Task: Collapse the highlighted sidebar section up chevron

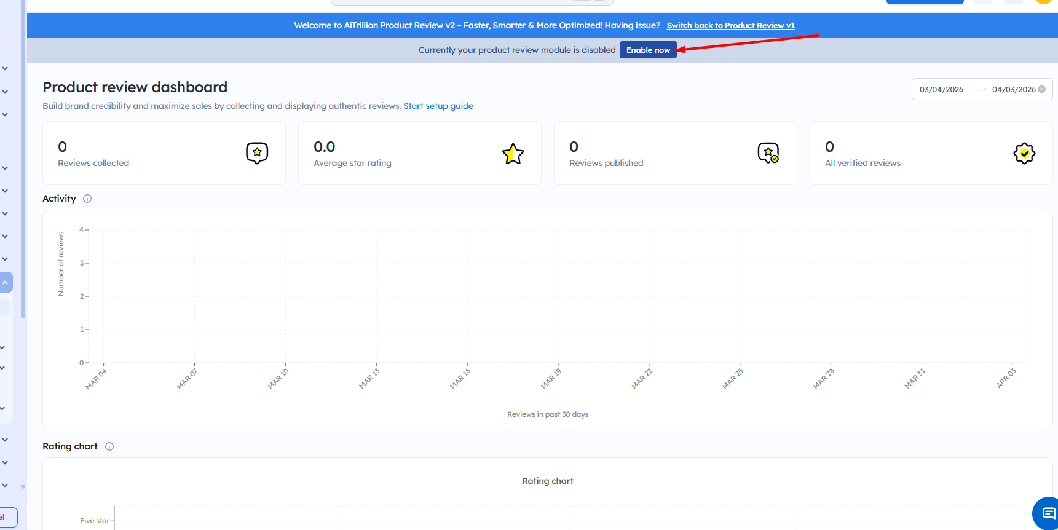Action: (5, 282)
